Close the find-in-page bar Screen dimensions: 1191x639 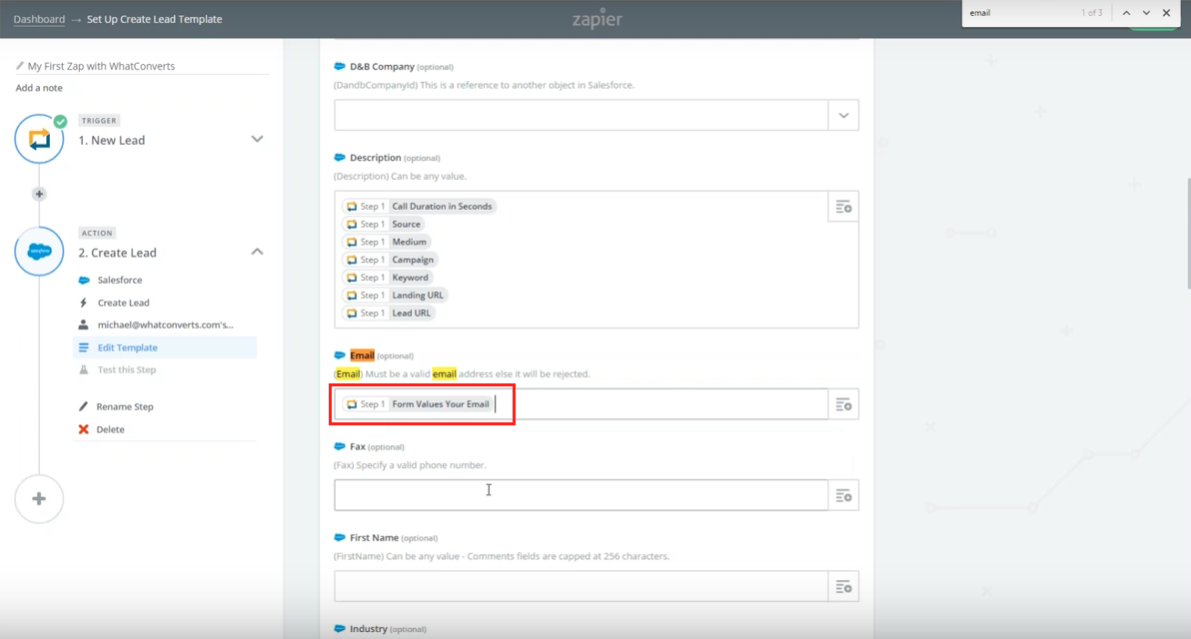coord(1167,13)
